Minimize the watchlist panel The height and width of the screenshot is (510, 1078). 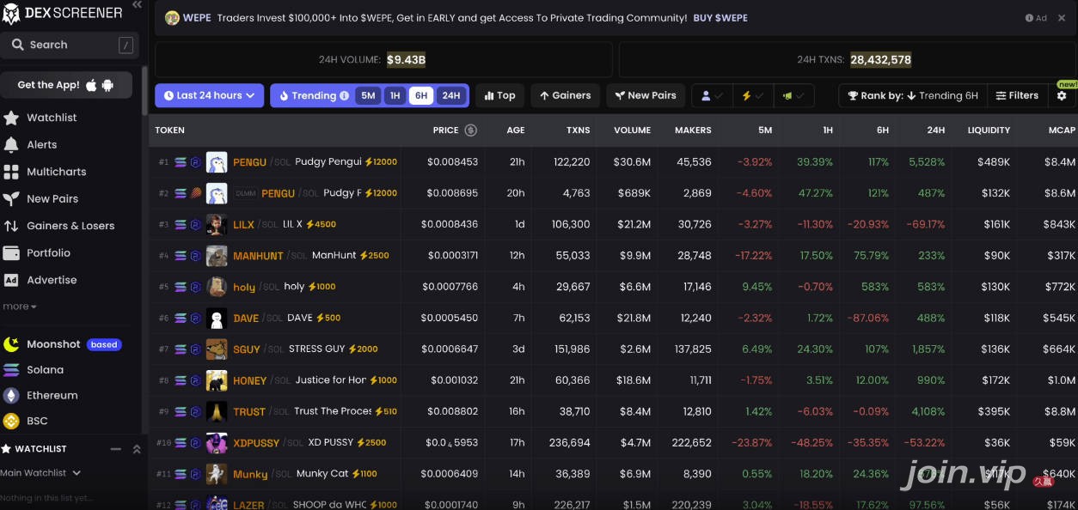coord(116,449)
